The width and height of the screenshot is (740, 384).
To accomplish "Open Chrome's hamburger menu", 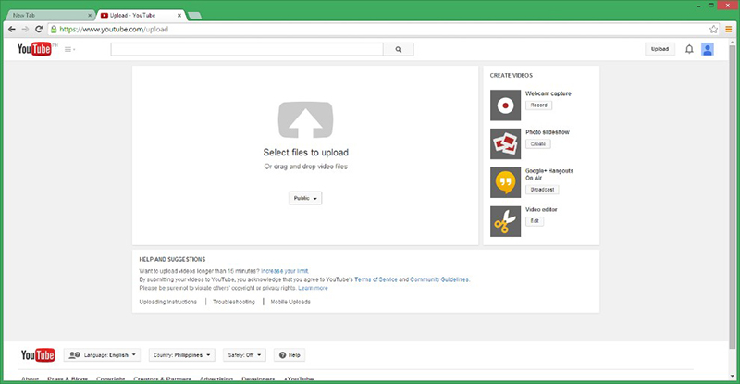I will [x=727, y=29].
